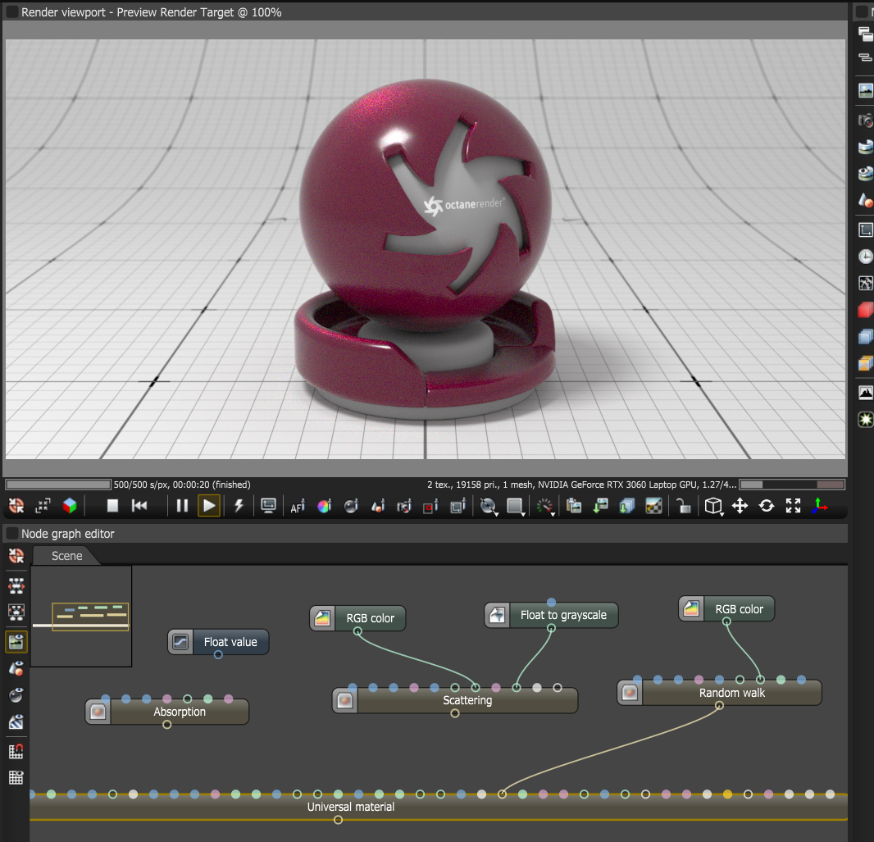The width and height of the screenshot is (874, 842).
Task: Toggle mesh preview eye icon
Action: (16, 668)
